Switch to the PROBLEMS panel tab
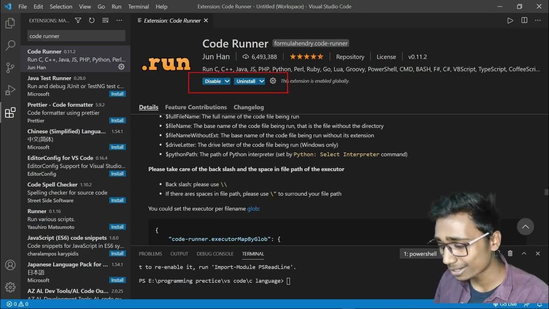 tap(151, 254)
